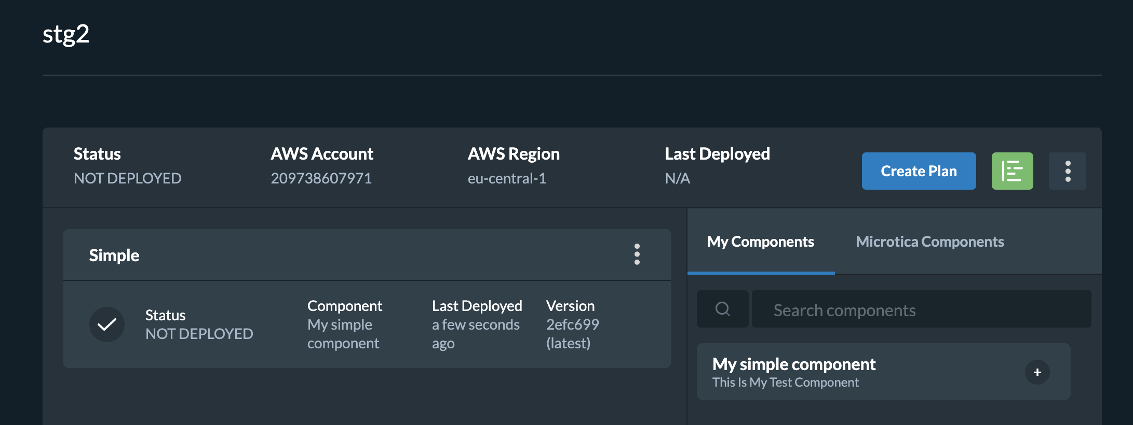
Task: Click the Simple resource header title
Action: pyautogui.click(x=114, y=255)
